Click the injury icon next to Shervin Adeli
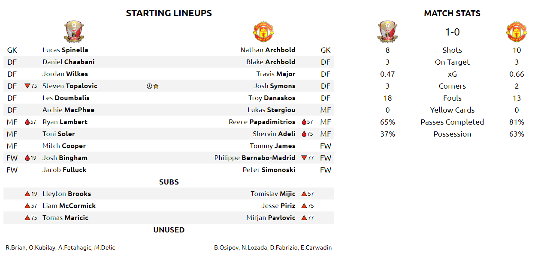Viewport: 550px width, 259px height. tap(304, 134)
